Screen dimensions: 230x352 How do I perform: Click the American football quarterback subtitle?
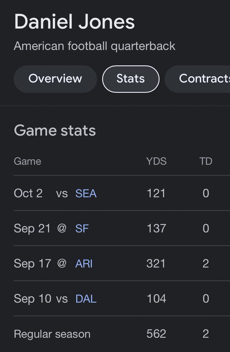(x=94, y=46)
